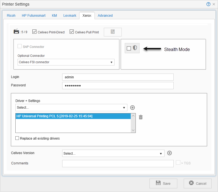Uncheck Celiveo Print-Direct checkbox
Screen dimensions: 218x192
coord(35,32)
